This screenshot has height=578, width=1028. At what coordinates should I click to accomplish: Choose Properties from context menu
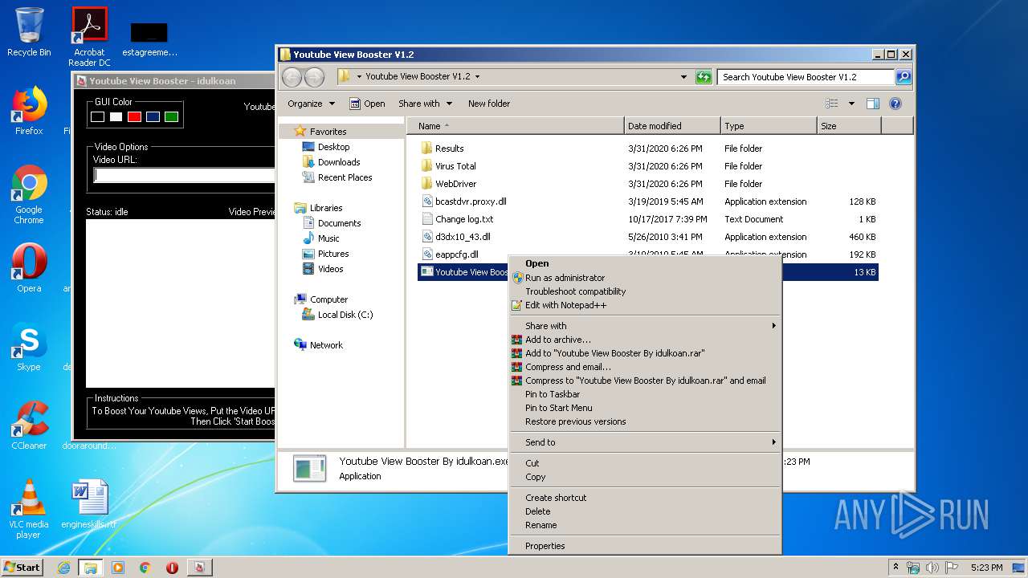point(645,546)
